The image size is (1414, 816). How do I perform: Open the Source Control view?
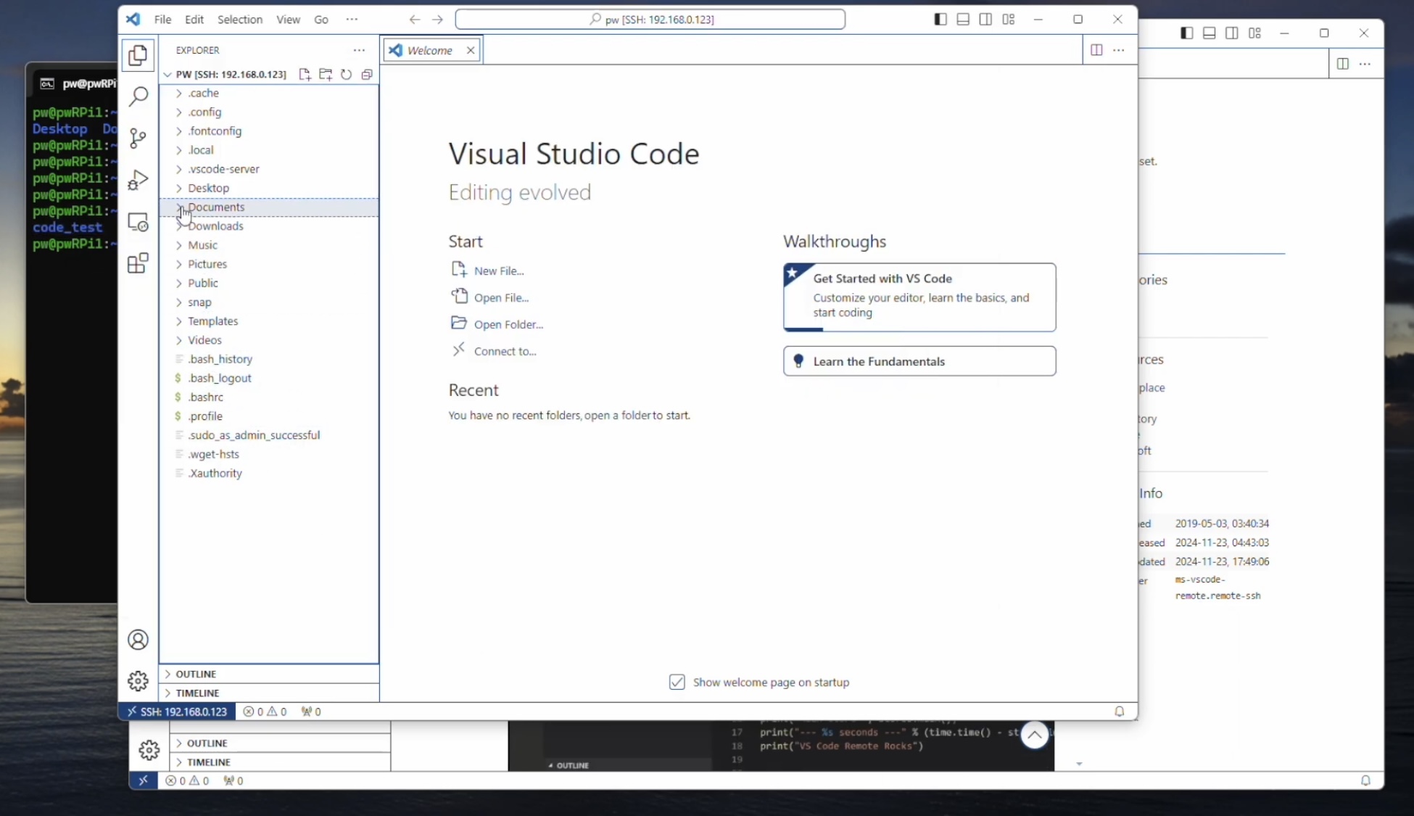pyautogui.click(x=138, y=138)
